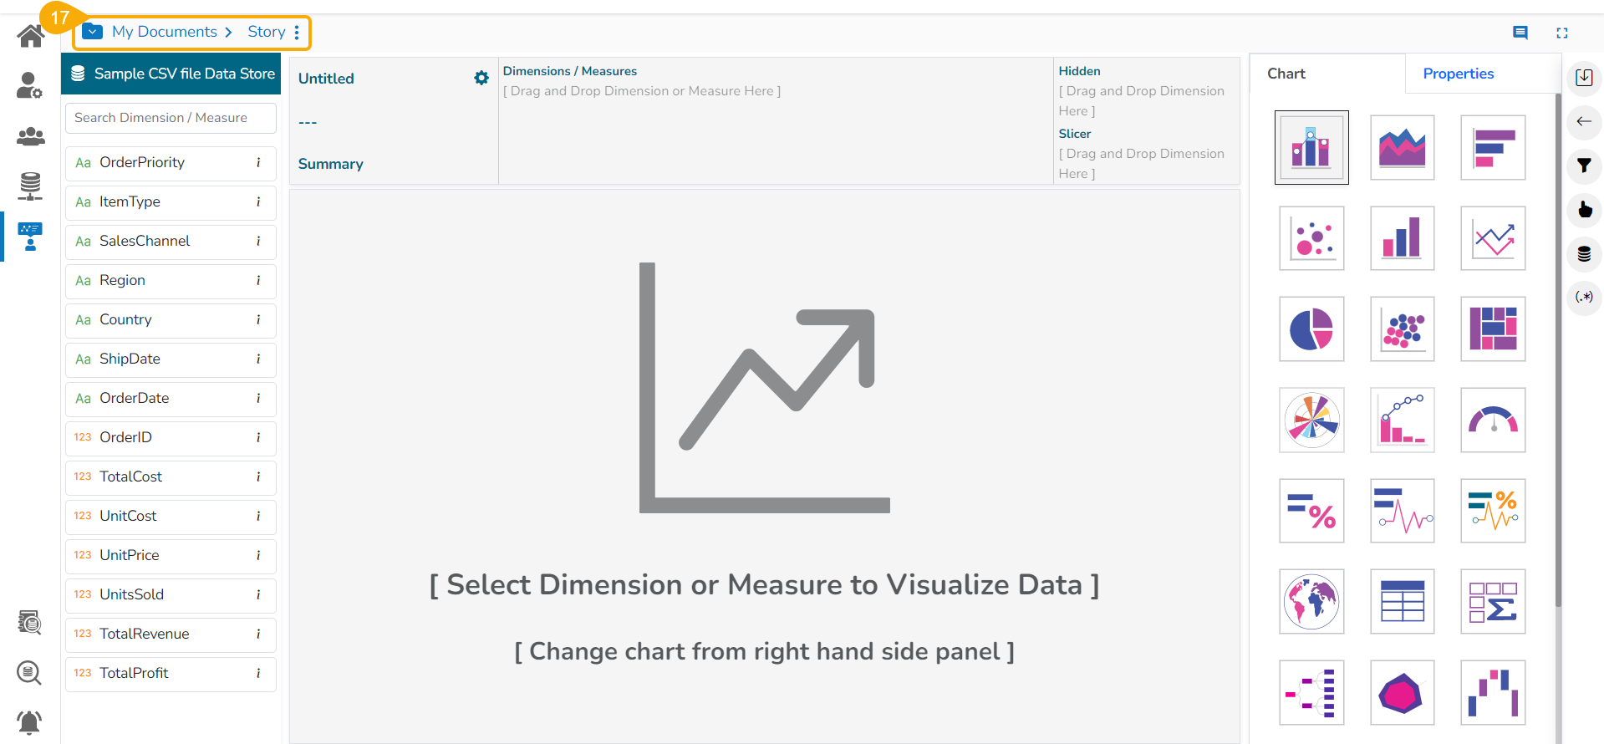Screen dimensions: 1604x744
Task: Expand the dropdown before My Documents
Action: [x=93, y=32]
